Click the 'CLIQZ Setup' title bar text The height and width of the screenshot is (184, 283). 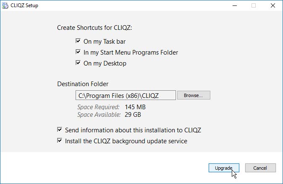pyautogui.click(x=24, y=5)
